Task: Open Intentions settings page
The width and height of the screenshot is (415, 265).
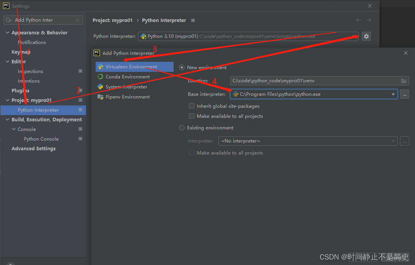Action: (x=29, y=81)
